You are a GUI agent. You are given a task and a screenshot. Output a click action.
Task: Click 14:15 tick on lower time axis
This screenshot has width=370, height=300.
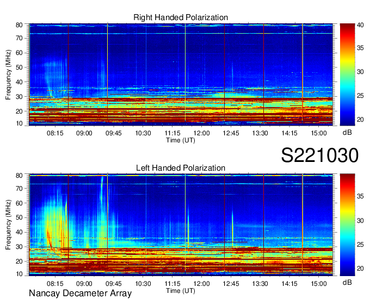[x=289, y=284]
